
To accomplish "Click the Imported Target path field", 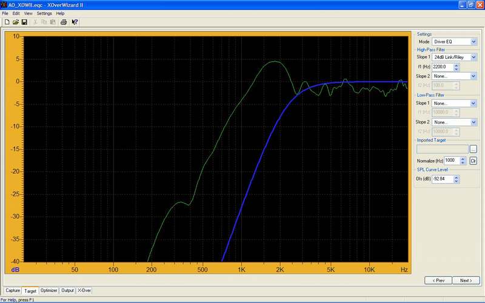I will [x=443, y=149].
